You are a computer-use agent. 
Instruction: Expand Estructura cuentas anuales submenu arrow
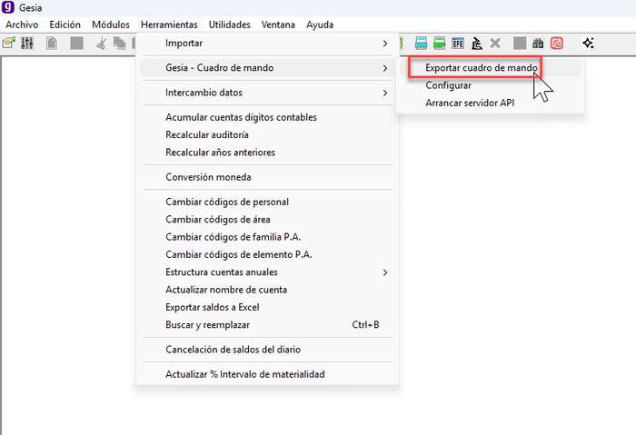pyautogui.click(x=385, y=272)
